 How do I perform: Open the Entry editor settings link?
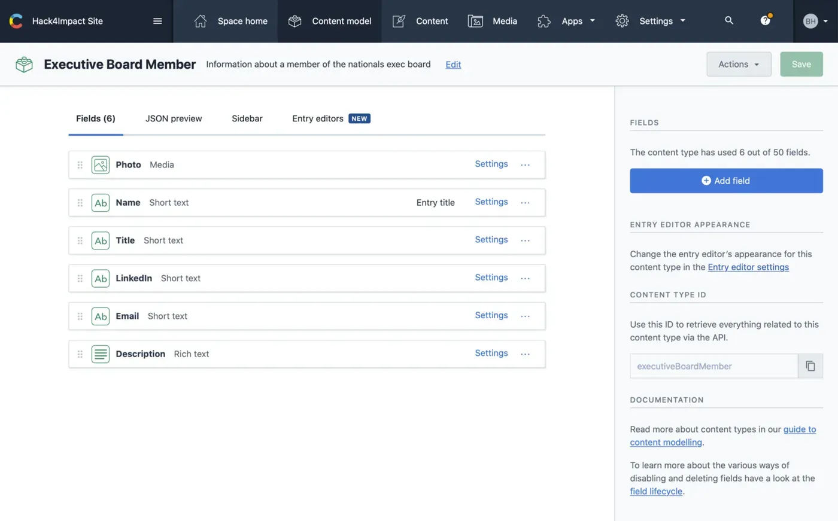pos(748,267)
